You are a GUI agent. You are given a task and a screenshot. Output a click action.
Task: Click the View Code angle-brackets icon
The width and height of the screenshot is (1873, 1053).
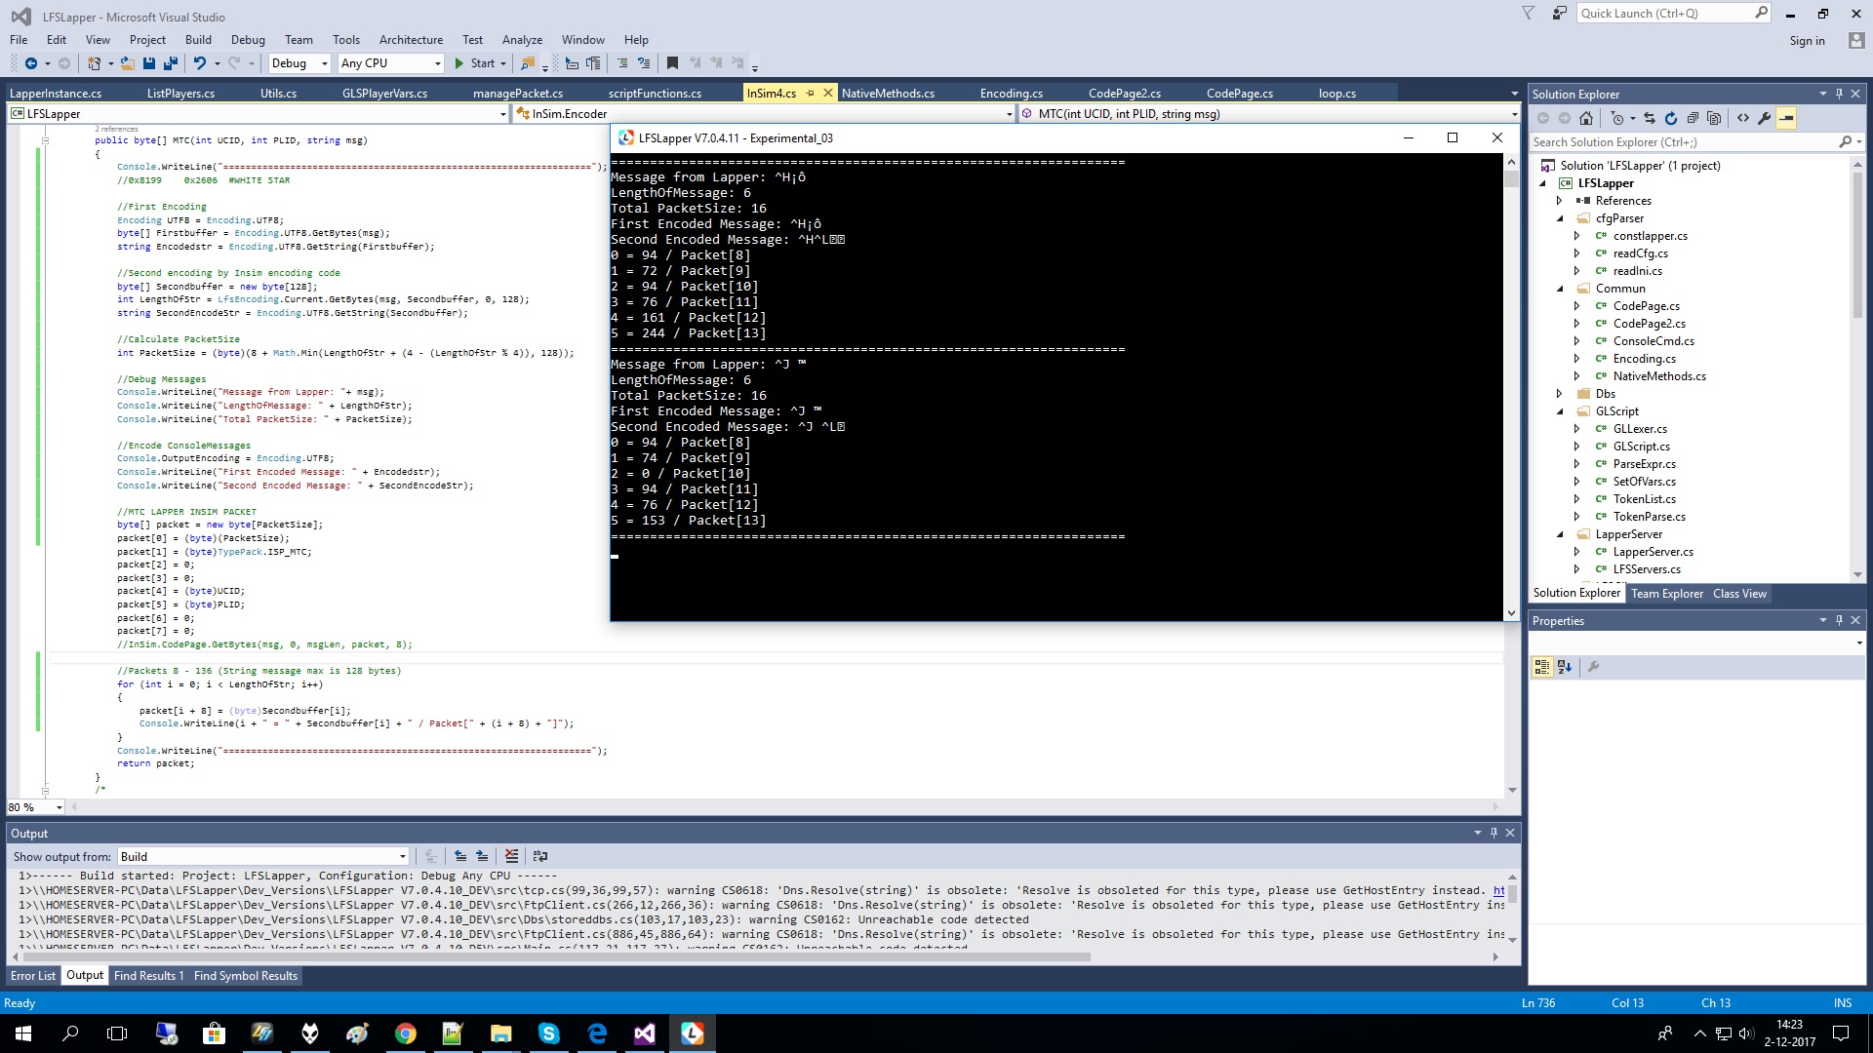coord(1743,118)
